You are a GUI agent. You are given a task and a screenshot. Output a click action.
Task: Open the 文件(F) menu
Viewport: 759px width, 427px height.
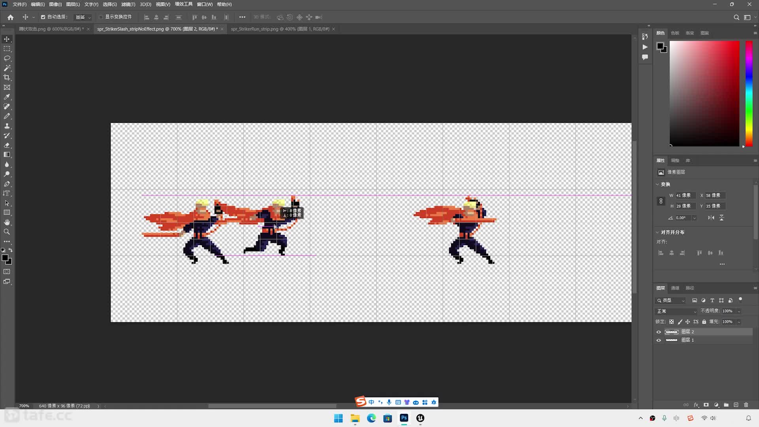[19, 4]
